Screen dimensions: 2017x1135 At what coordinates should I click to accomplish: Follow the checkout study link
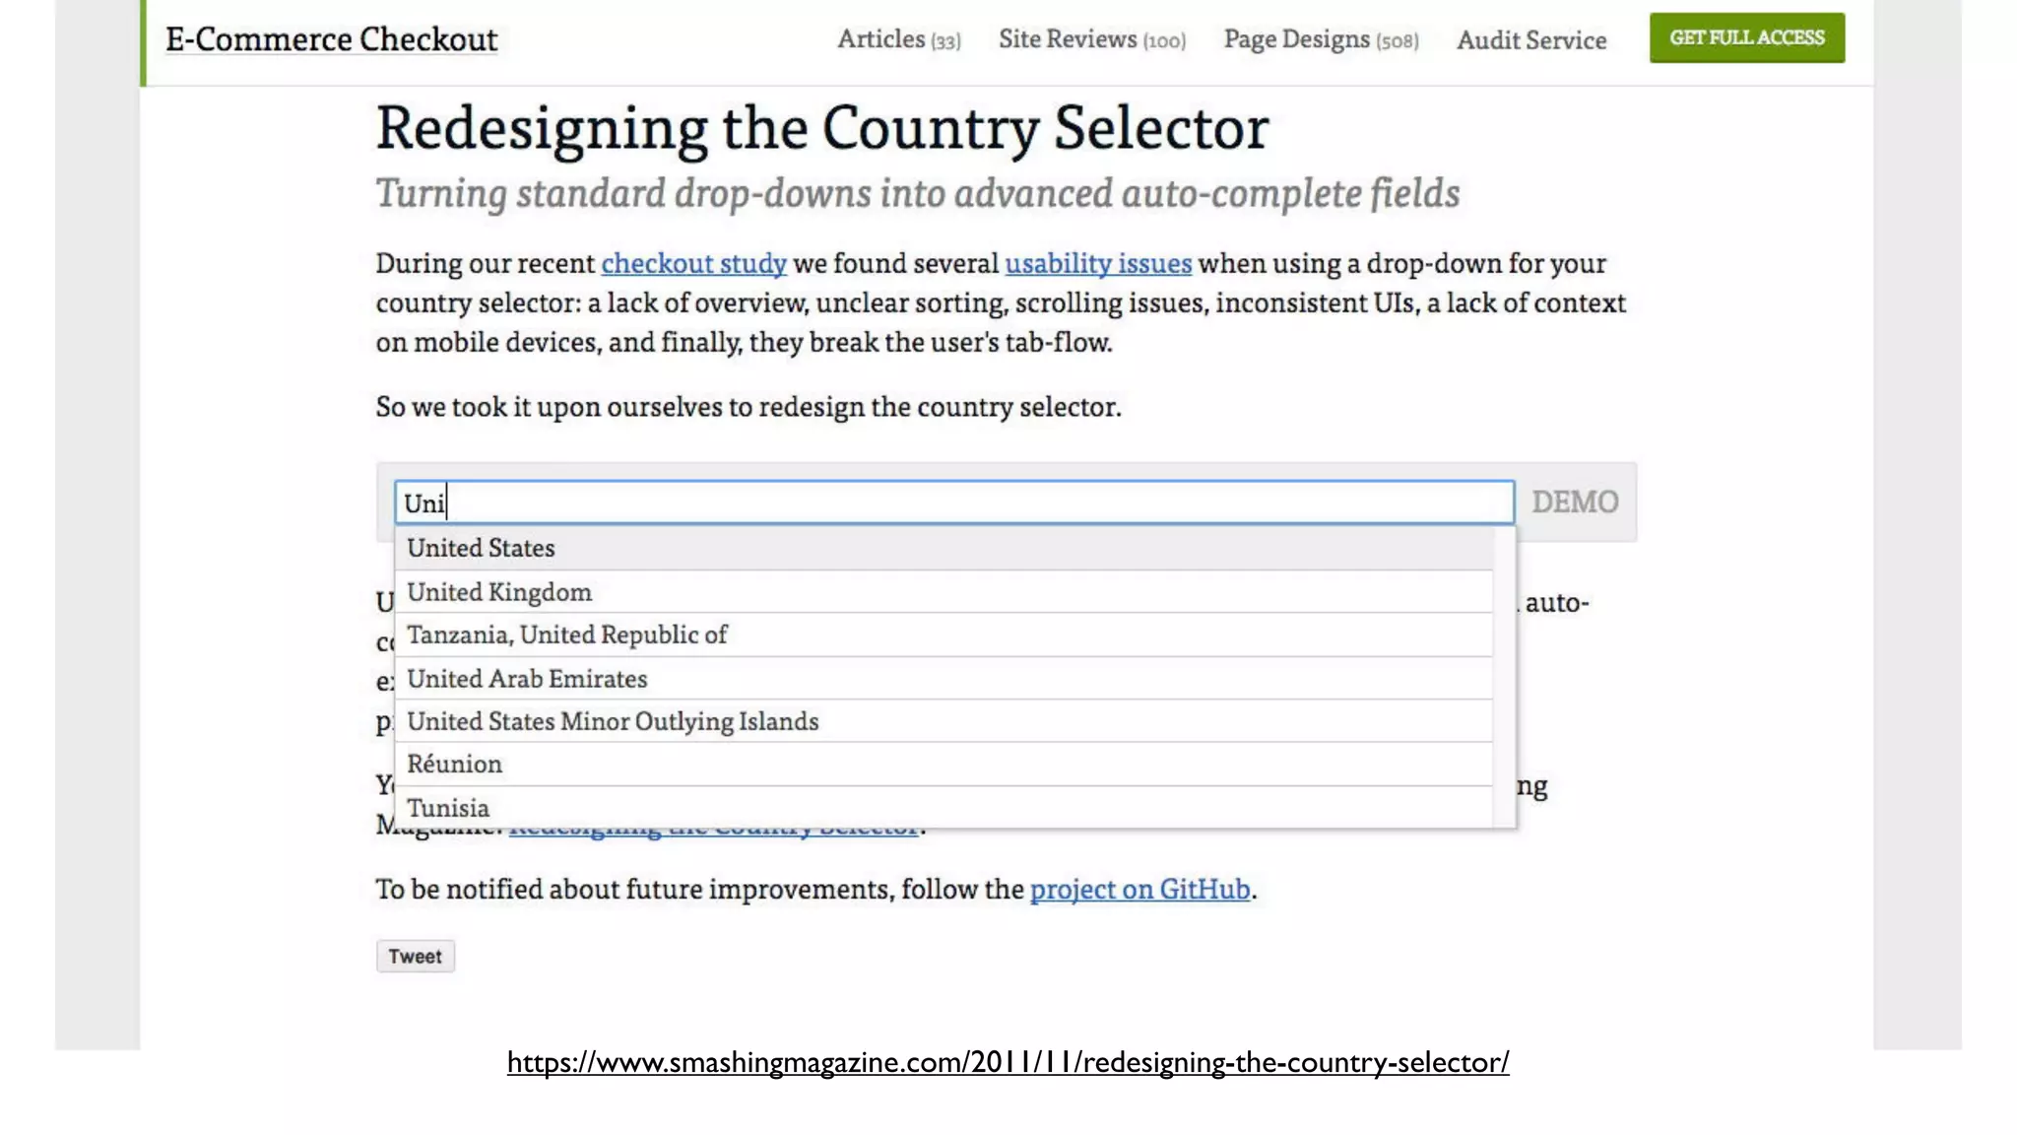693,264
